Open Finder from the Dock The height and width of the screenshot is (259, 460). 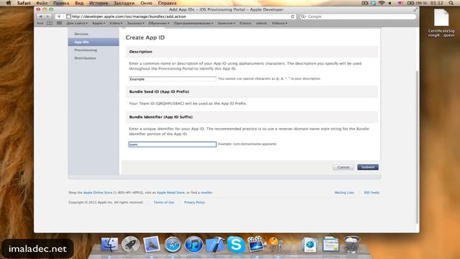109,245
